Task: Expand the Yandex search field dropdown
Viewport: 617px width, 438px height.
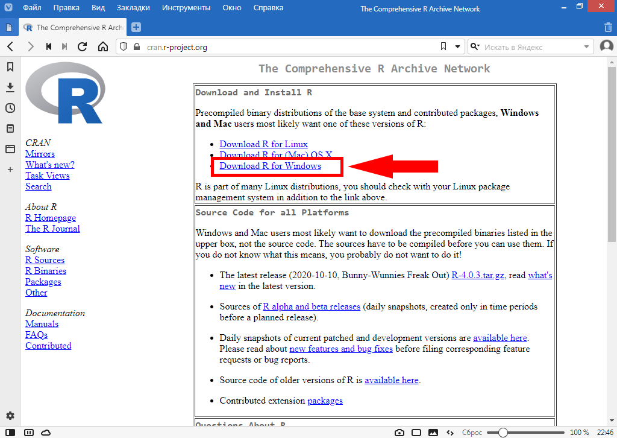Action: (x=586, y=46)
